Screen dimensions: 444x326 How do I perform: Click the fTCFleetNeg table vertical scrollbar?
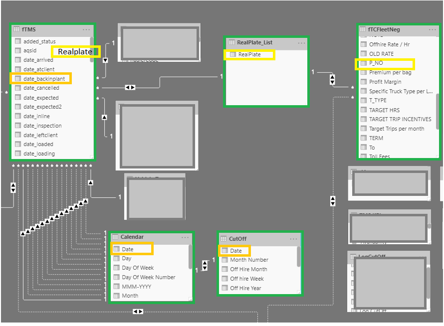coord(438,111)
